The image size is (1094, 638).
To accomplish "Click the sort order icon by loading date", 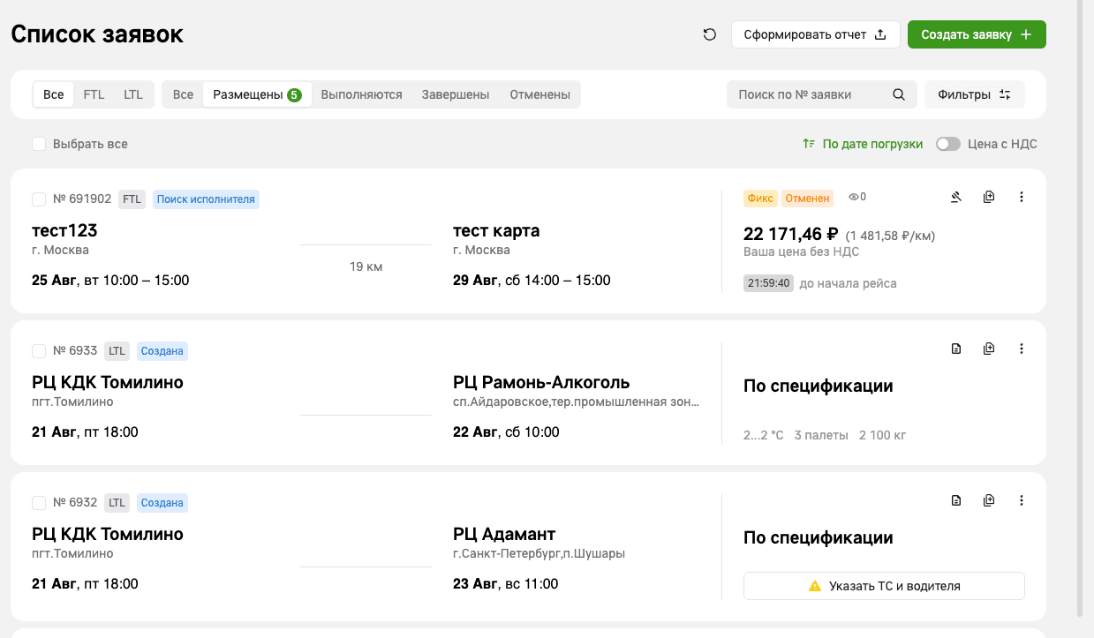I will click(x=808, y=144).
